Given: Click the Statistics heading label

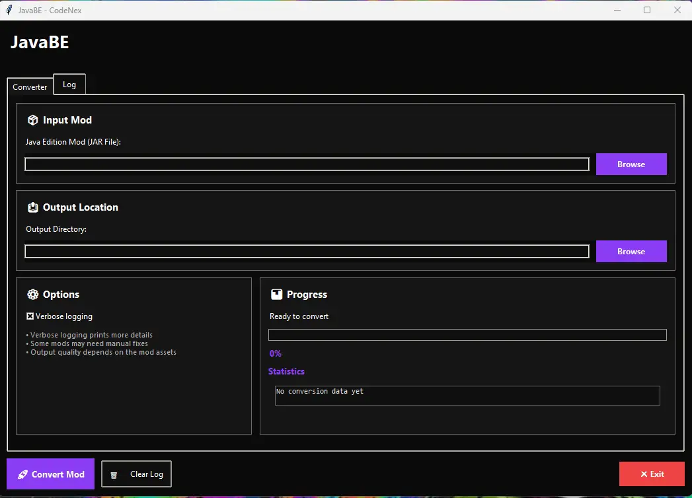Looking at the screenshot, I should click(x=286, y=372).
